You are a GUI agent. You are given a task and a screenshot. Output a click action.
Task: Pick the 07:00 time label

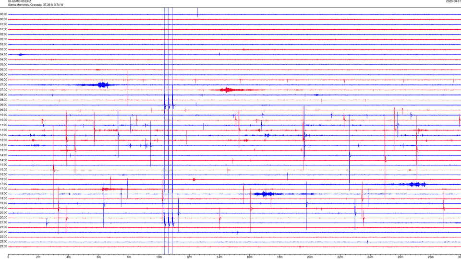[3, 85]
